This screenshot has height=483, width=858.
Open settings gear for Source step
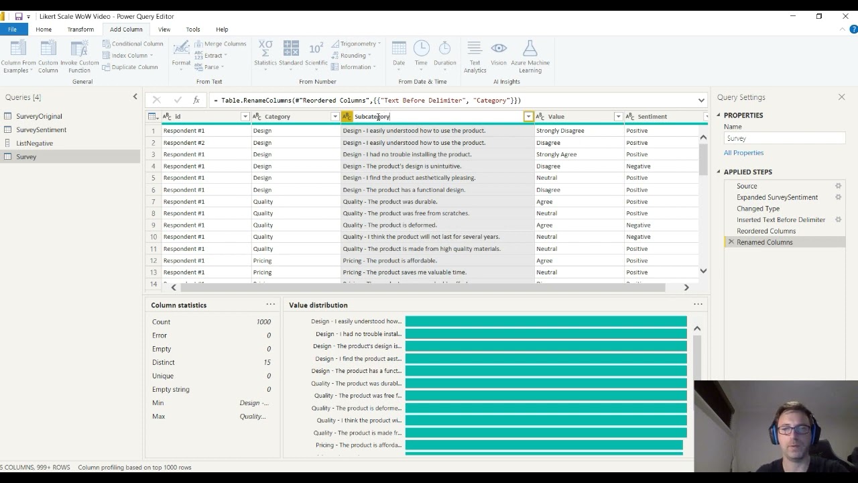838,186
